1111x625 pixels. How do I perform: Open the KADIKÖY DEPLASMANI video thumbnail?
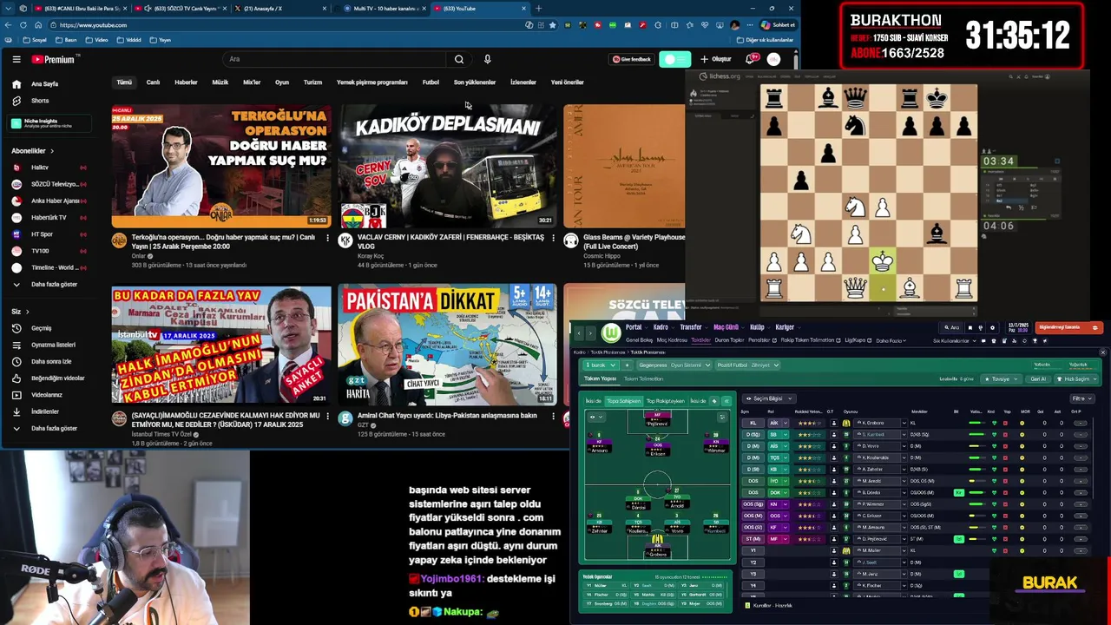click(x=447, y=167)
